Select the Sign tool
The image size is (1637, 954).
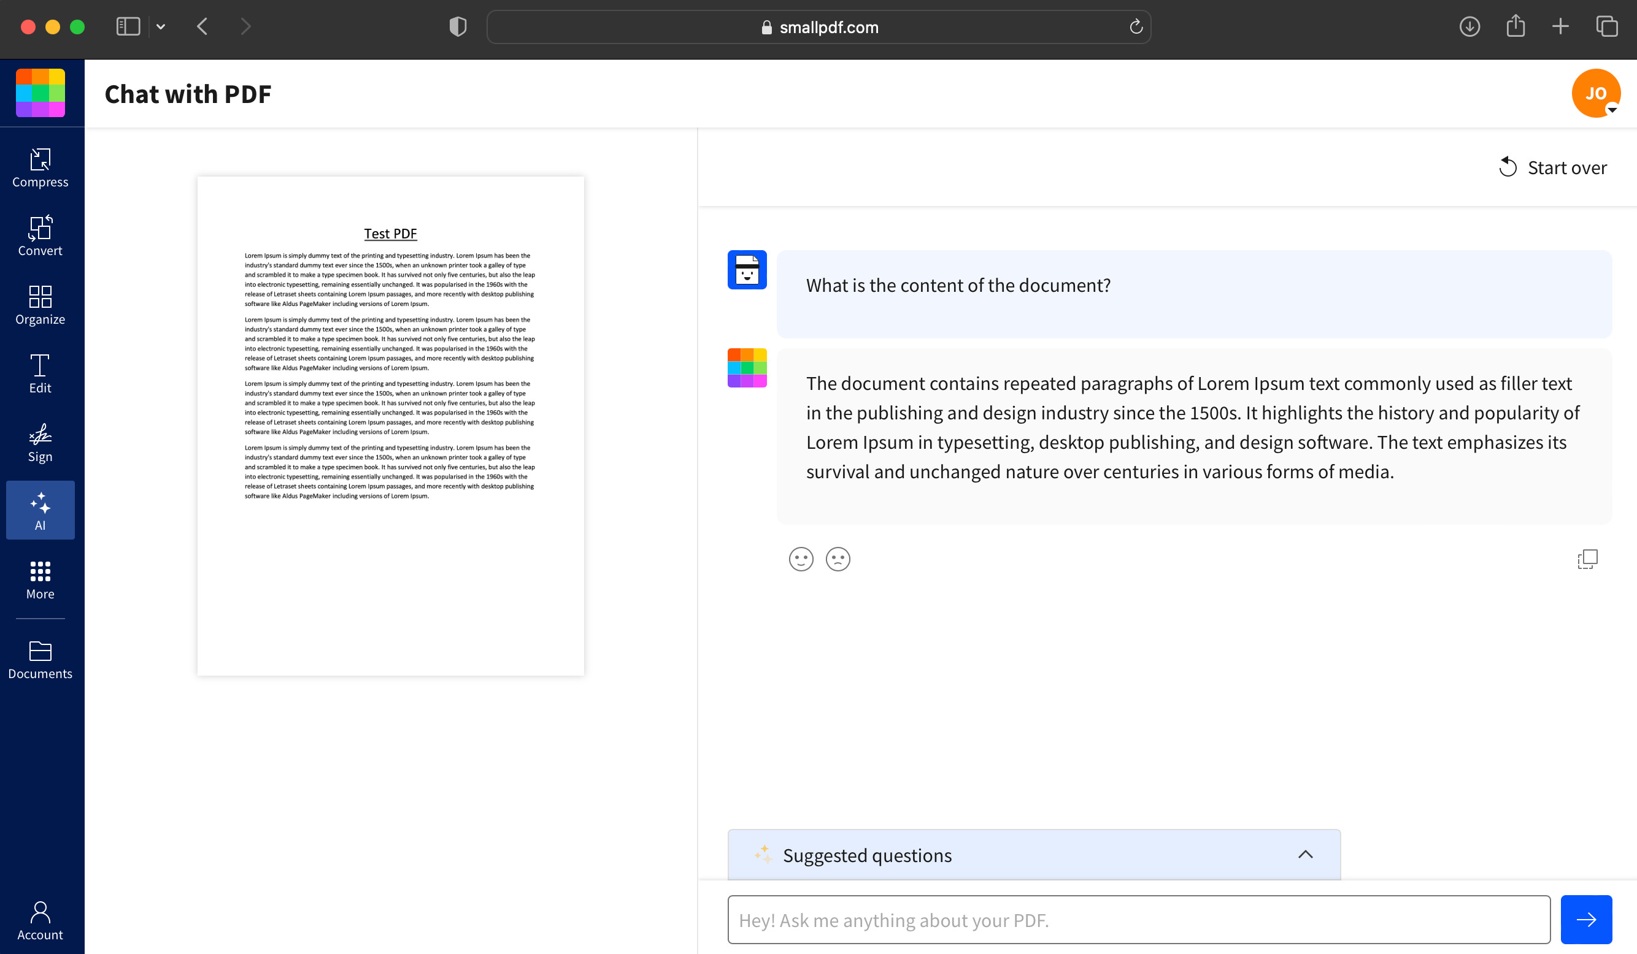40,443
